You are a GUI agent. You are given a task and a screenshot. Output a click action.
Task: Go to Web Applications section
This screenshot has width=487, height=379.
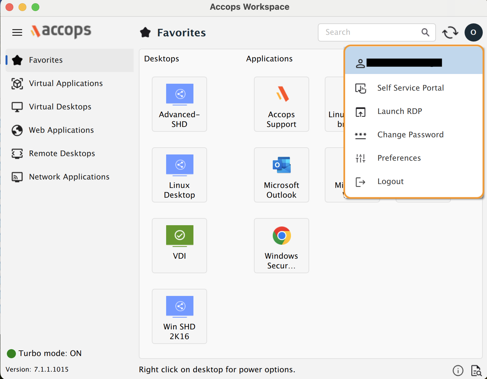tap(61, 130)
